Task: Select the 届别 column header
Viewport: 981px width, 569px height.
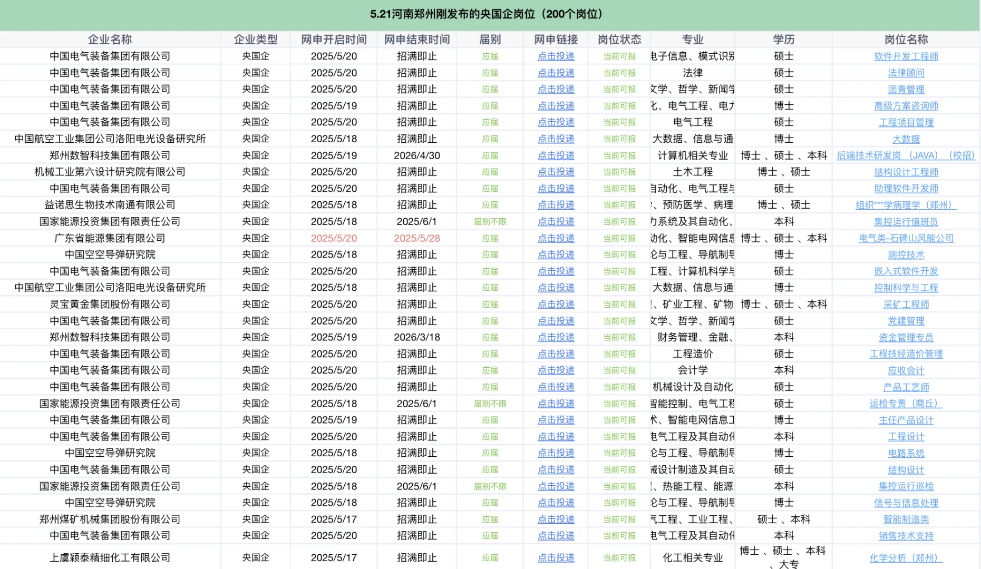Action: pyautogui.click(x=490, y=40)
